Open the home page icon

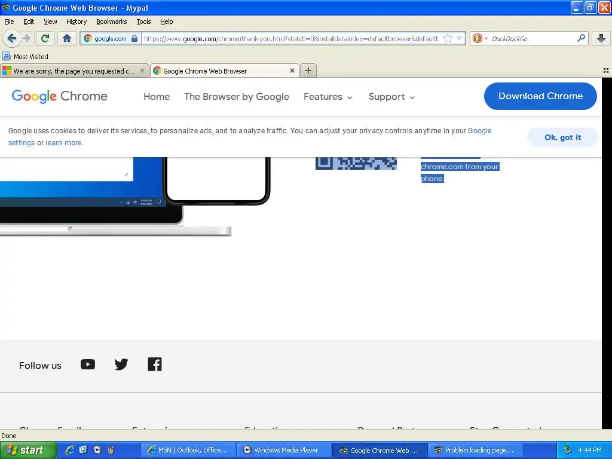pyautogui.click(x=67, y=38)
